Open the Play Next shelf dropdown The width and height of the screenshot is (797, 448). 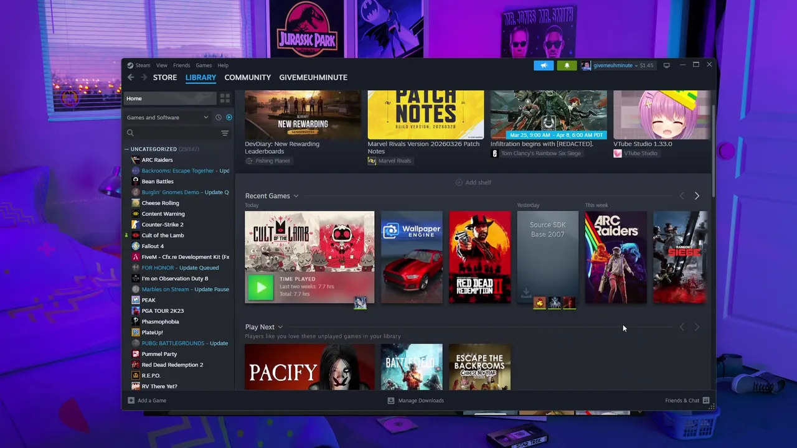(280, 327)
